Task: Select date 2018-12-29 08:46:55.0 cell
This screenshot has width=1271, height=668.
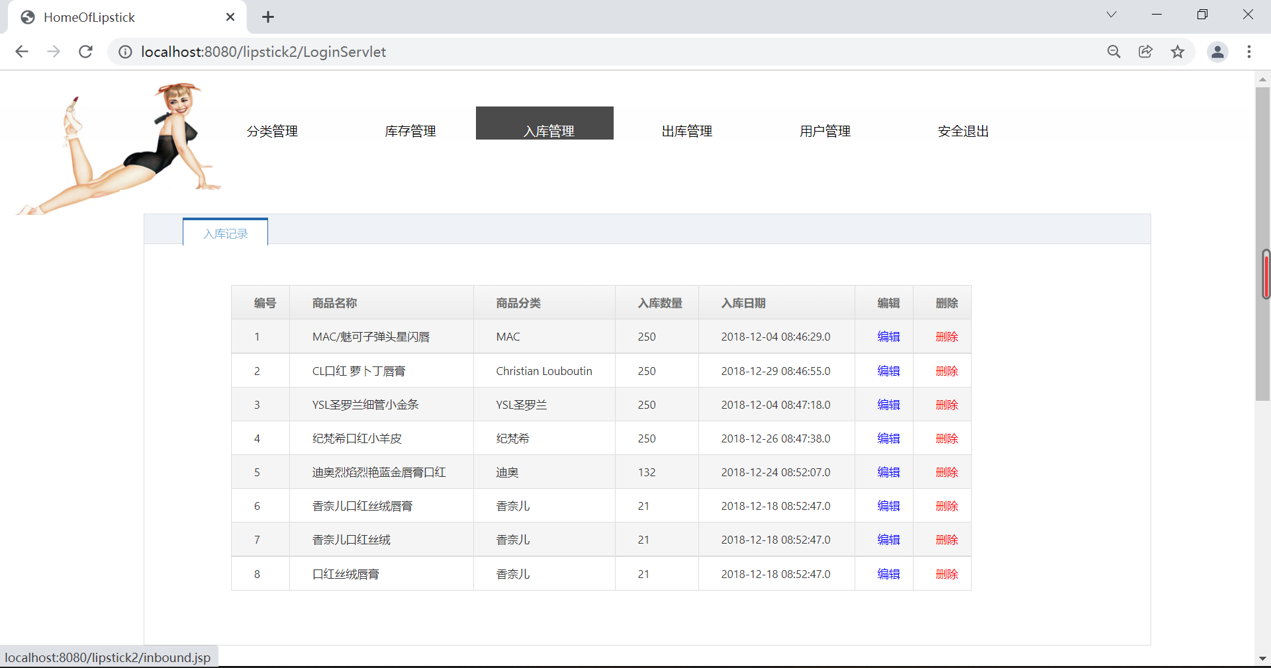Action: point(777,371)
